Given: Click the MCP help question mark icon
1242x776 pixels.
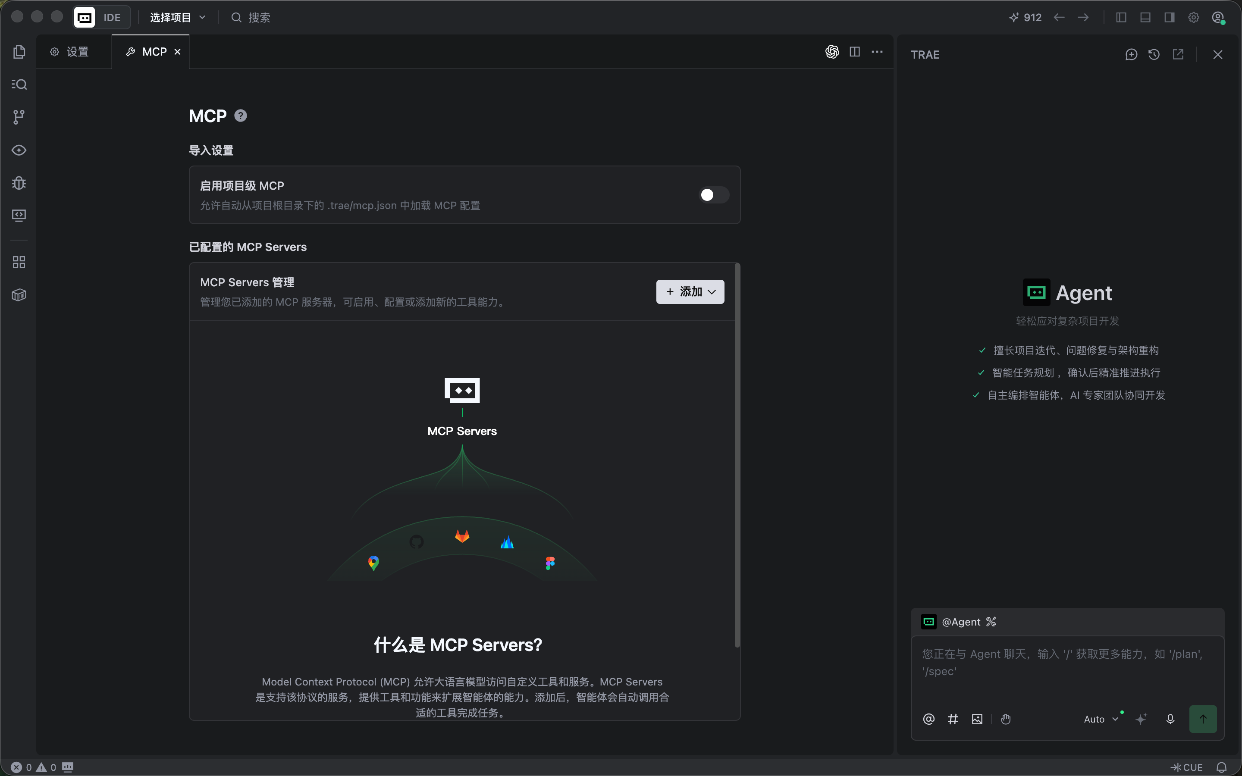Looking at the screenshot, I should [241, 116].
